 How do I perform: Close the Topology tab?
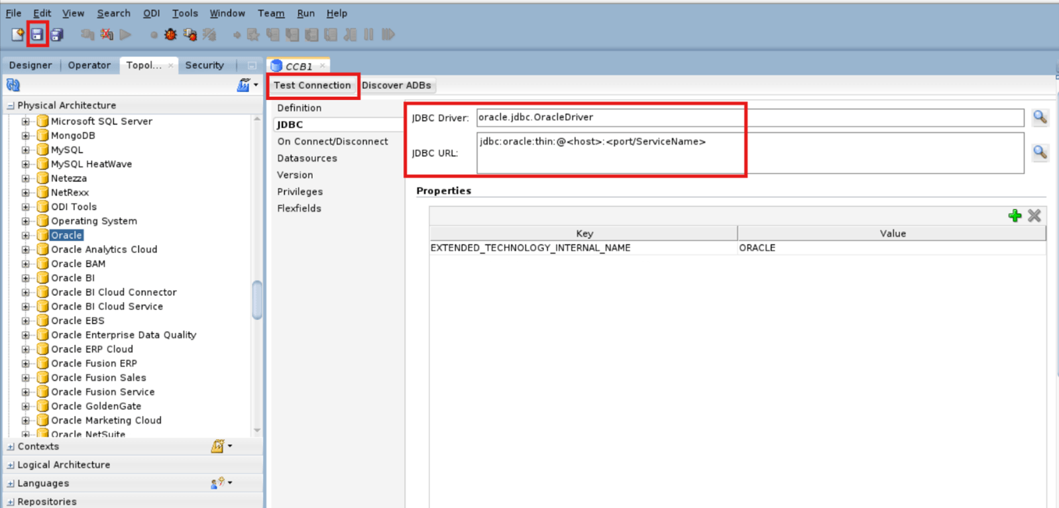click(171, 65)
